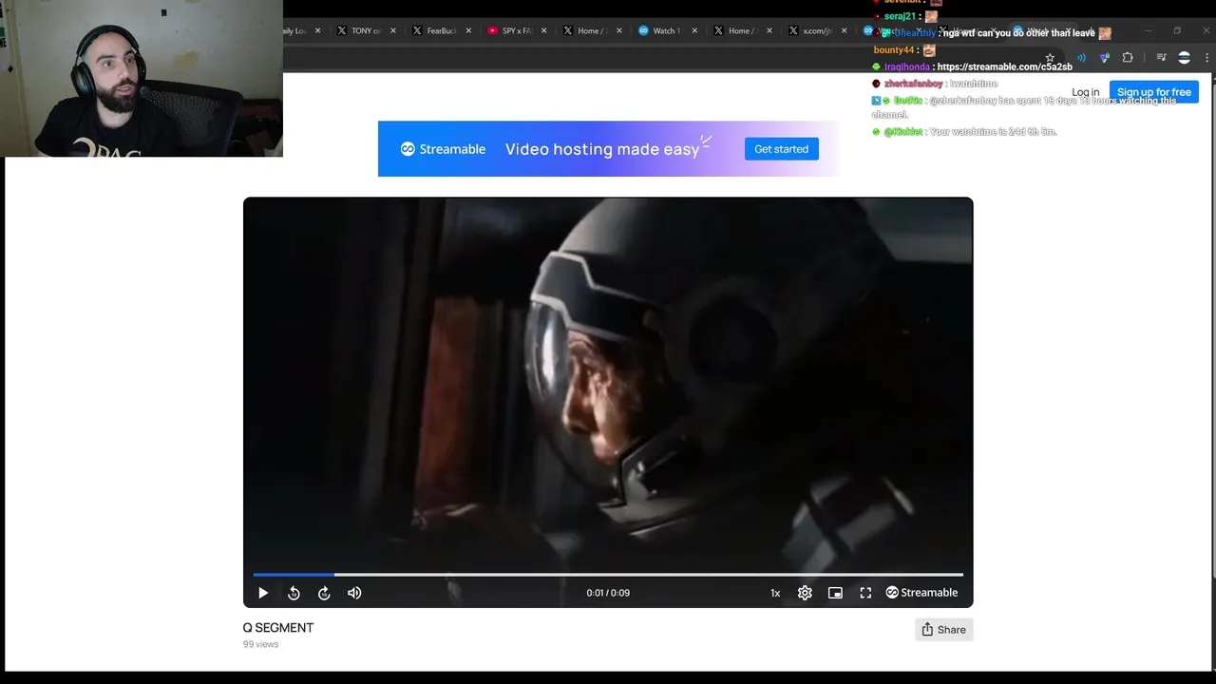Click the Streamable logo in the player
This screenshot has width=1216, height=684.
coord(921,593)
